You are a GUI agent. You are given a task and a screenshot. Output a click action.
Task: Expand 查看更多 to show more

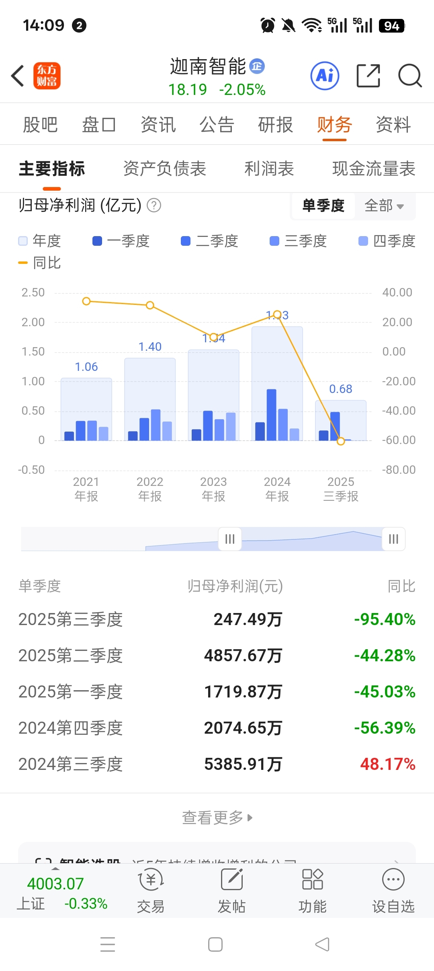(217, 817)
